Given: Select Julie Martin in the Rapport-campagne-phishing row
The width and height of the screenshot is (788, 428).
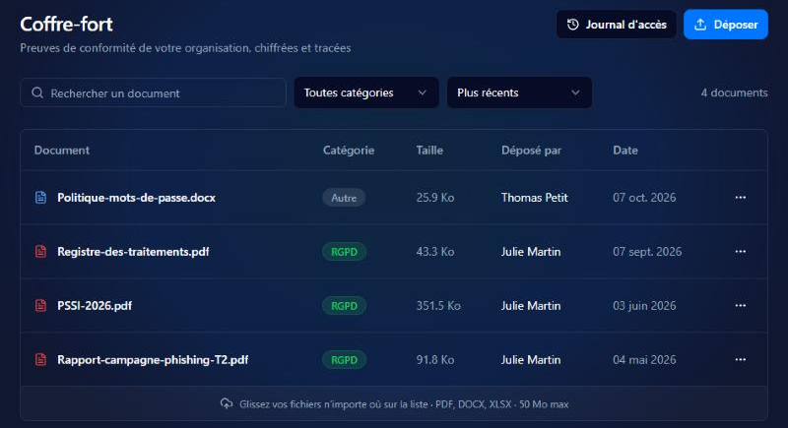Looking at the screenshot, I should pyautogui.click(x=531, y=360).
